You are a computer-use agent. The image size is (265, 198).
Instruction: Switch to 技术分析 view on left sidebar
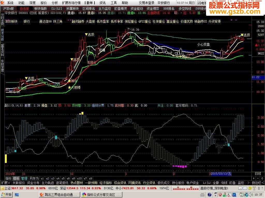point(2,35)
